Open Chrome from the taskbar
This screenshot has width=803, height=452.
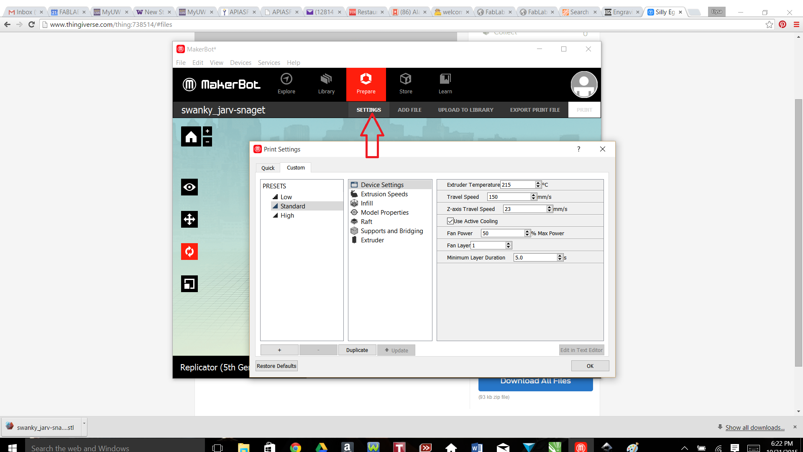295,447
